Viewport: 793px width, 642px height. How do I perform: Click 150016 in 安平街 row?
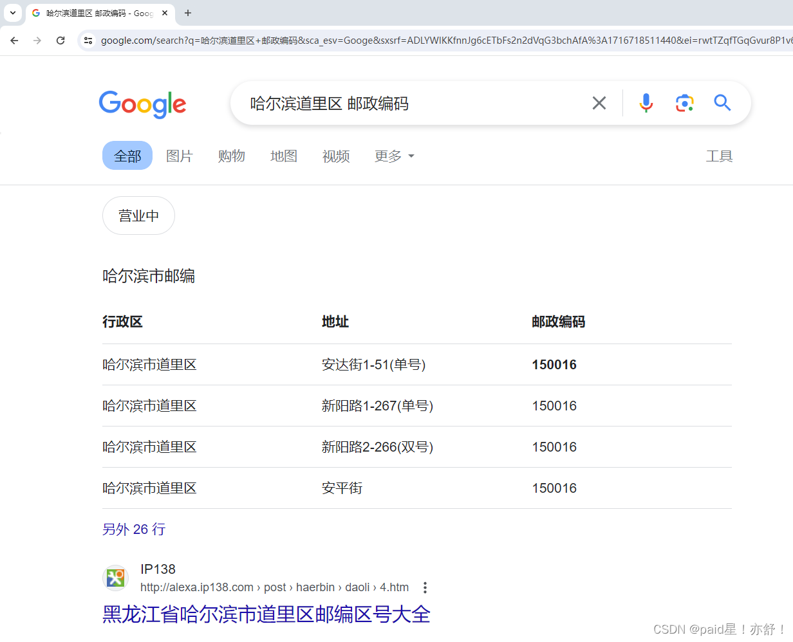(554, 488)
